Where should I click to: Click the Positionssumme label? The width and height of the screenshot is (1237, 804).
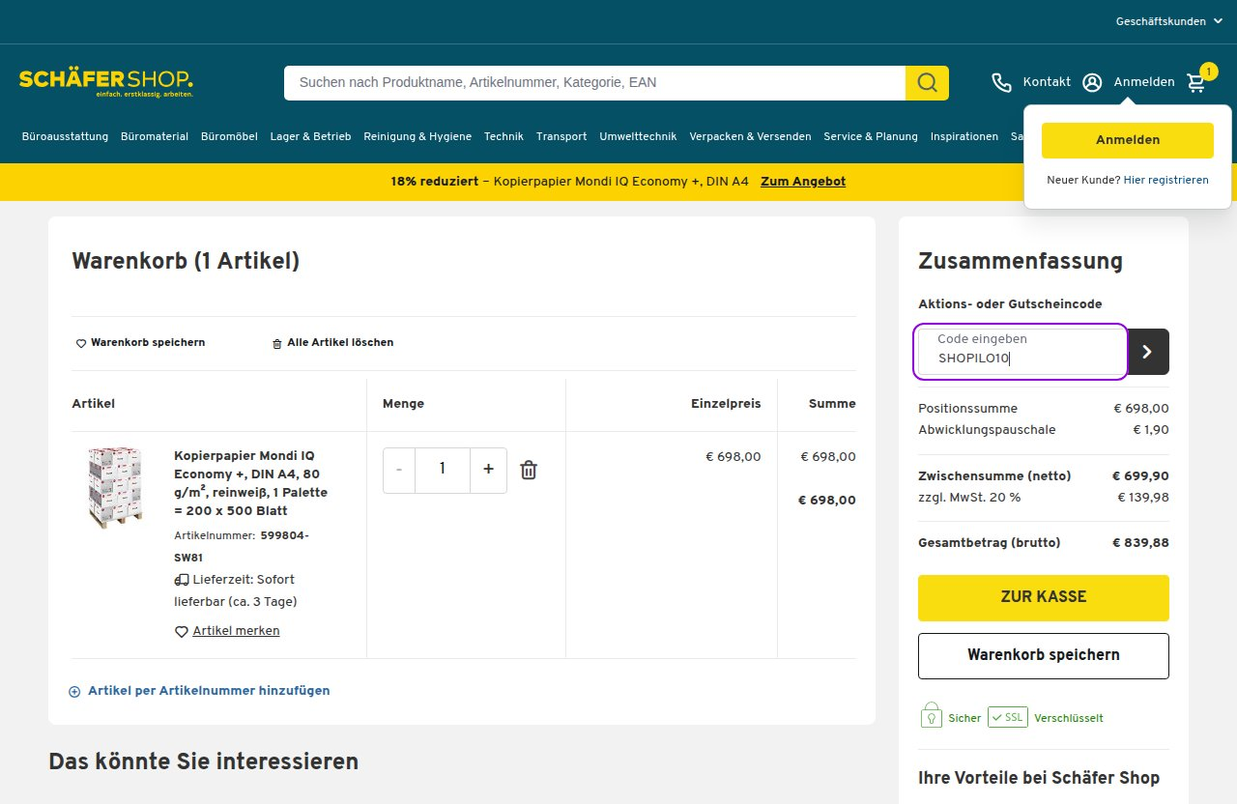[967, 409]
